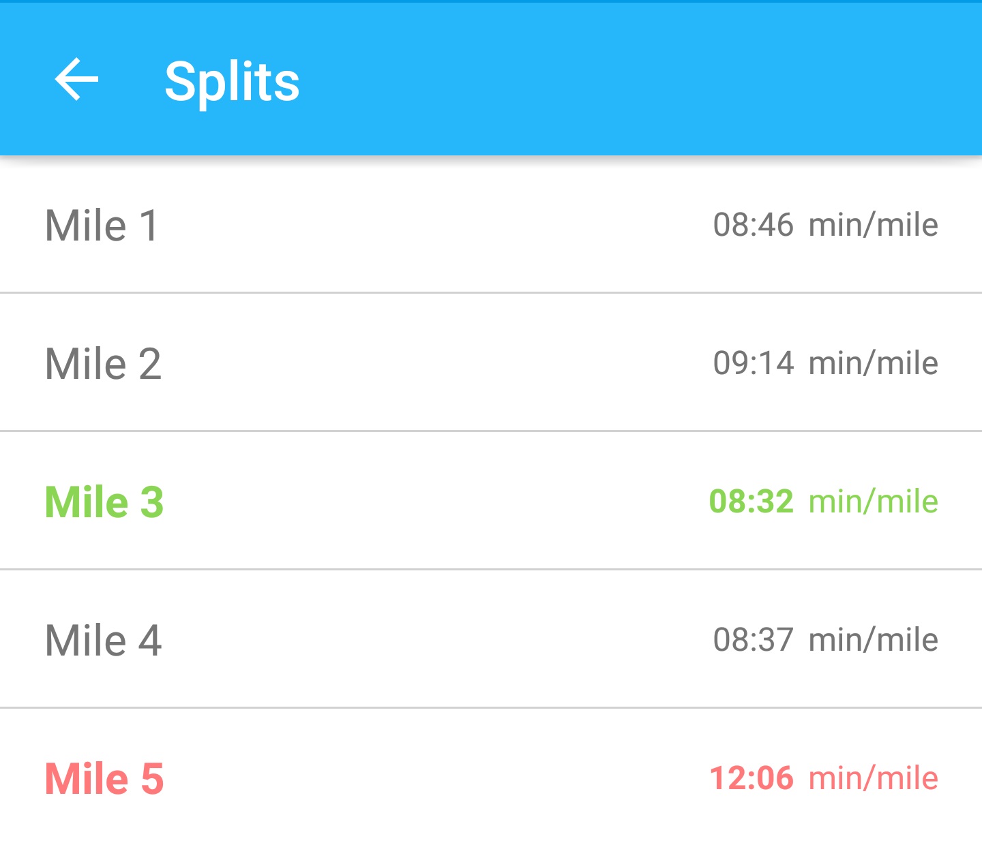Image resolution: width=982 pixels, height=845 pixels.
Task: Click the red 12:06 slowest pace
Action: point(751,778)
